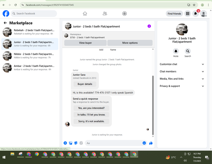Click the weather 37°C taskbar widget
The height and width of the screenshot is (164, 212).
pyautogui.click(x=171, y=157)
